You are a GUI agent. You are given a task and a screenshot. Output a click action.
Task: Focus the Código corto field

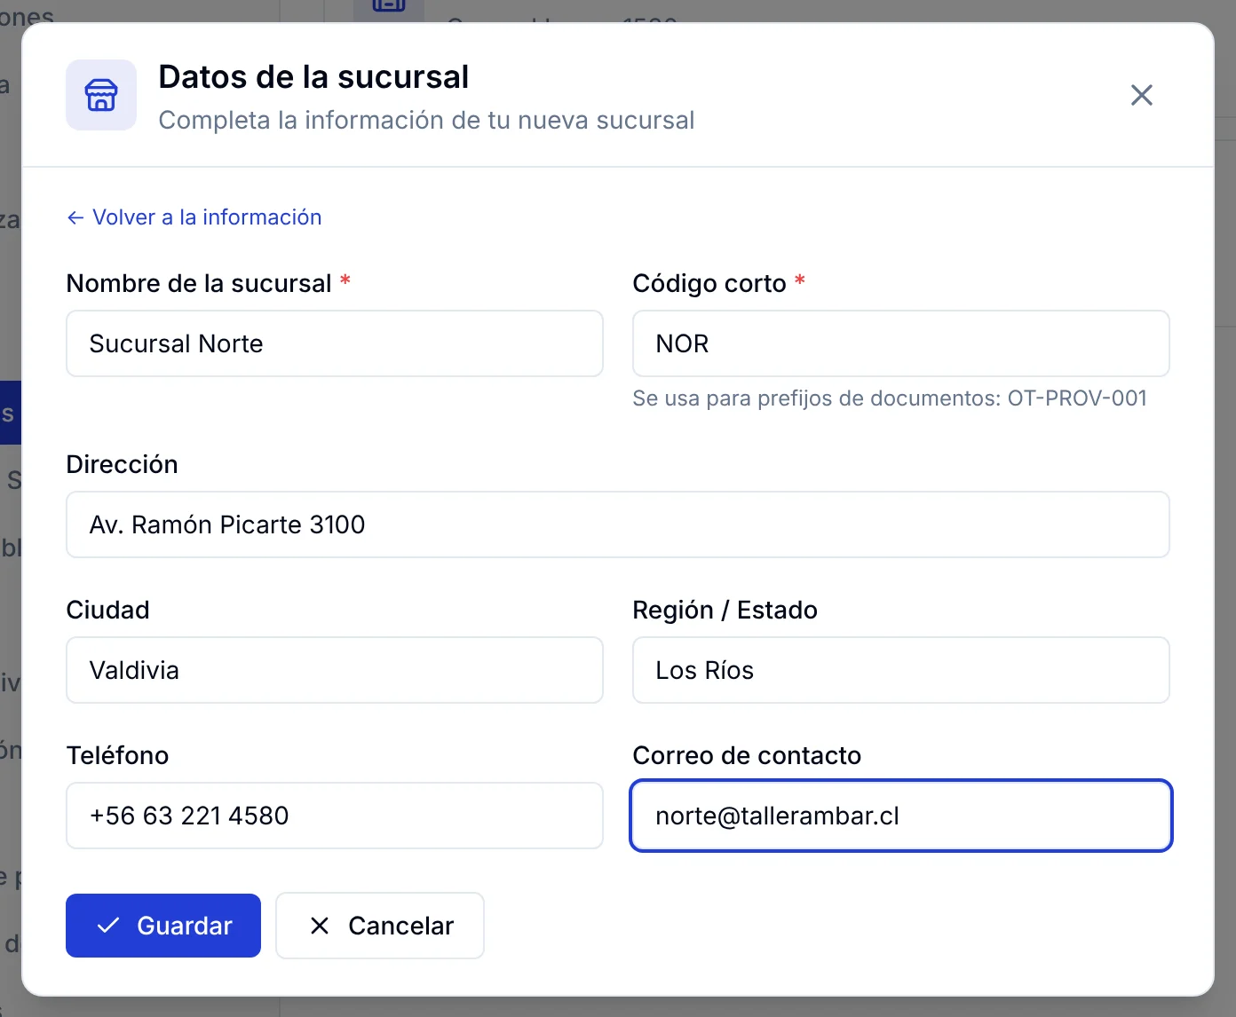pos(901,343)
